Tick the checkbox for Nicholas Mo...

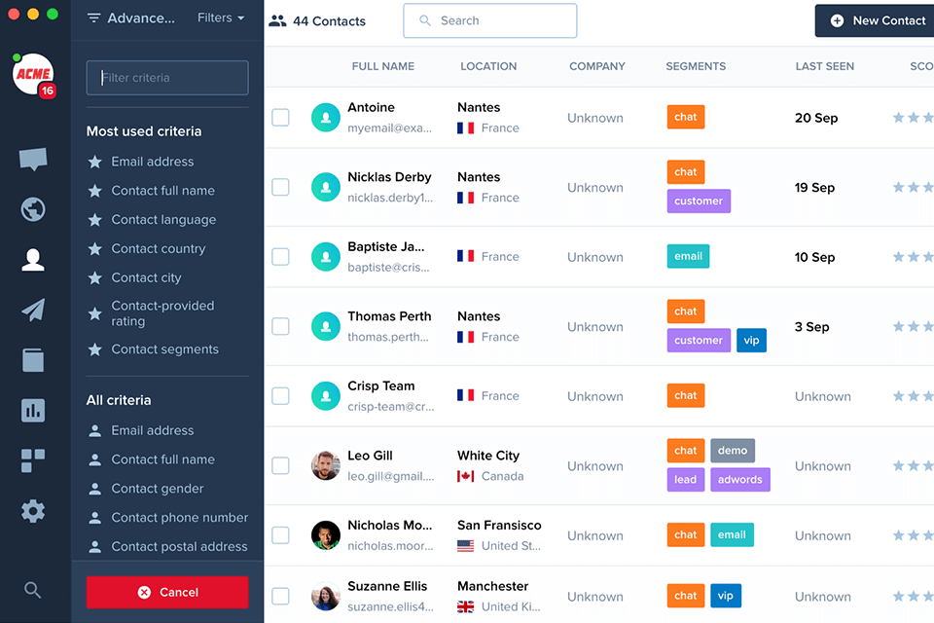point(280,535)
